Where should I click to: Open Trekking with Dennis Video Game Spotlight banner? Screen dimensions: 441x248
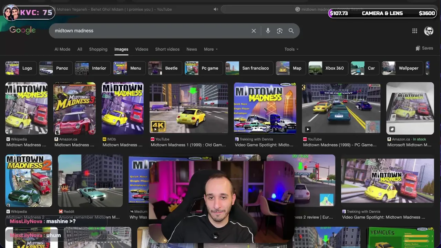tap(388, 181)
